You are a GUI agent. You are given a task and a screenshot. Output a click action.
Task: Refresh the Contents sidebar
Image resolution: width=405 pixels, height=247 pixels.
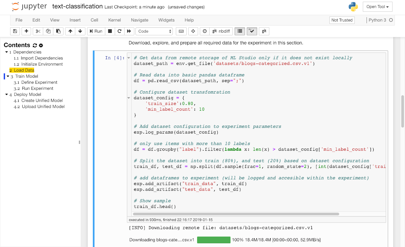click(34, 45)
